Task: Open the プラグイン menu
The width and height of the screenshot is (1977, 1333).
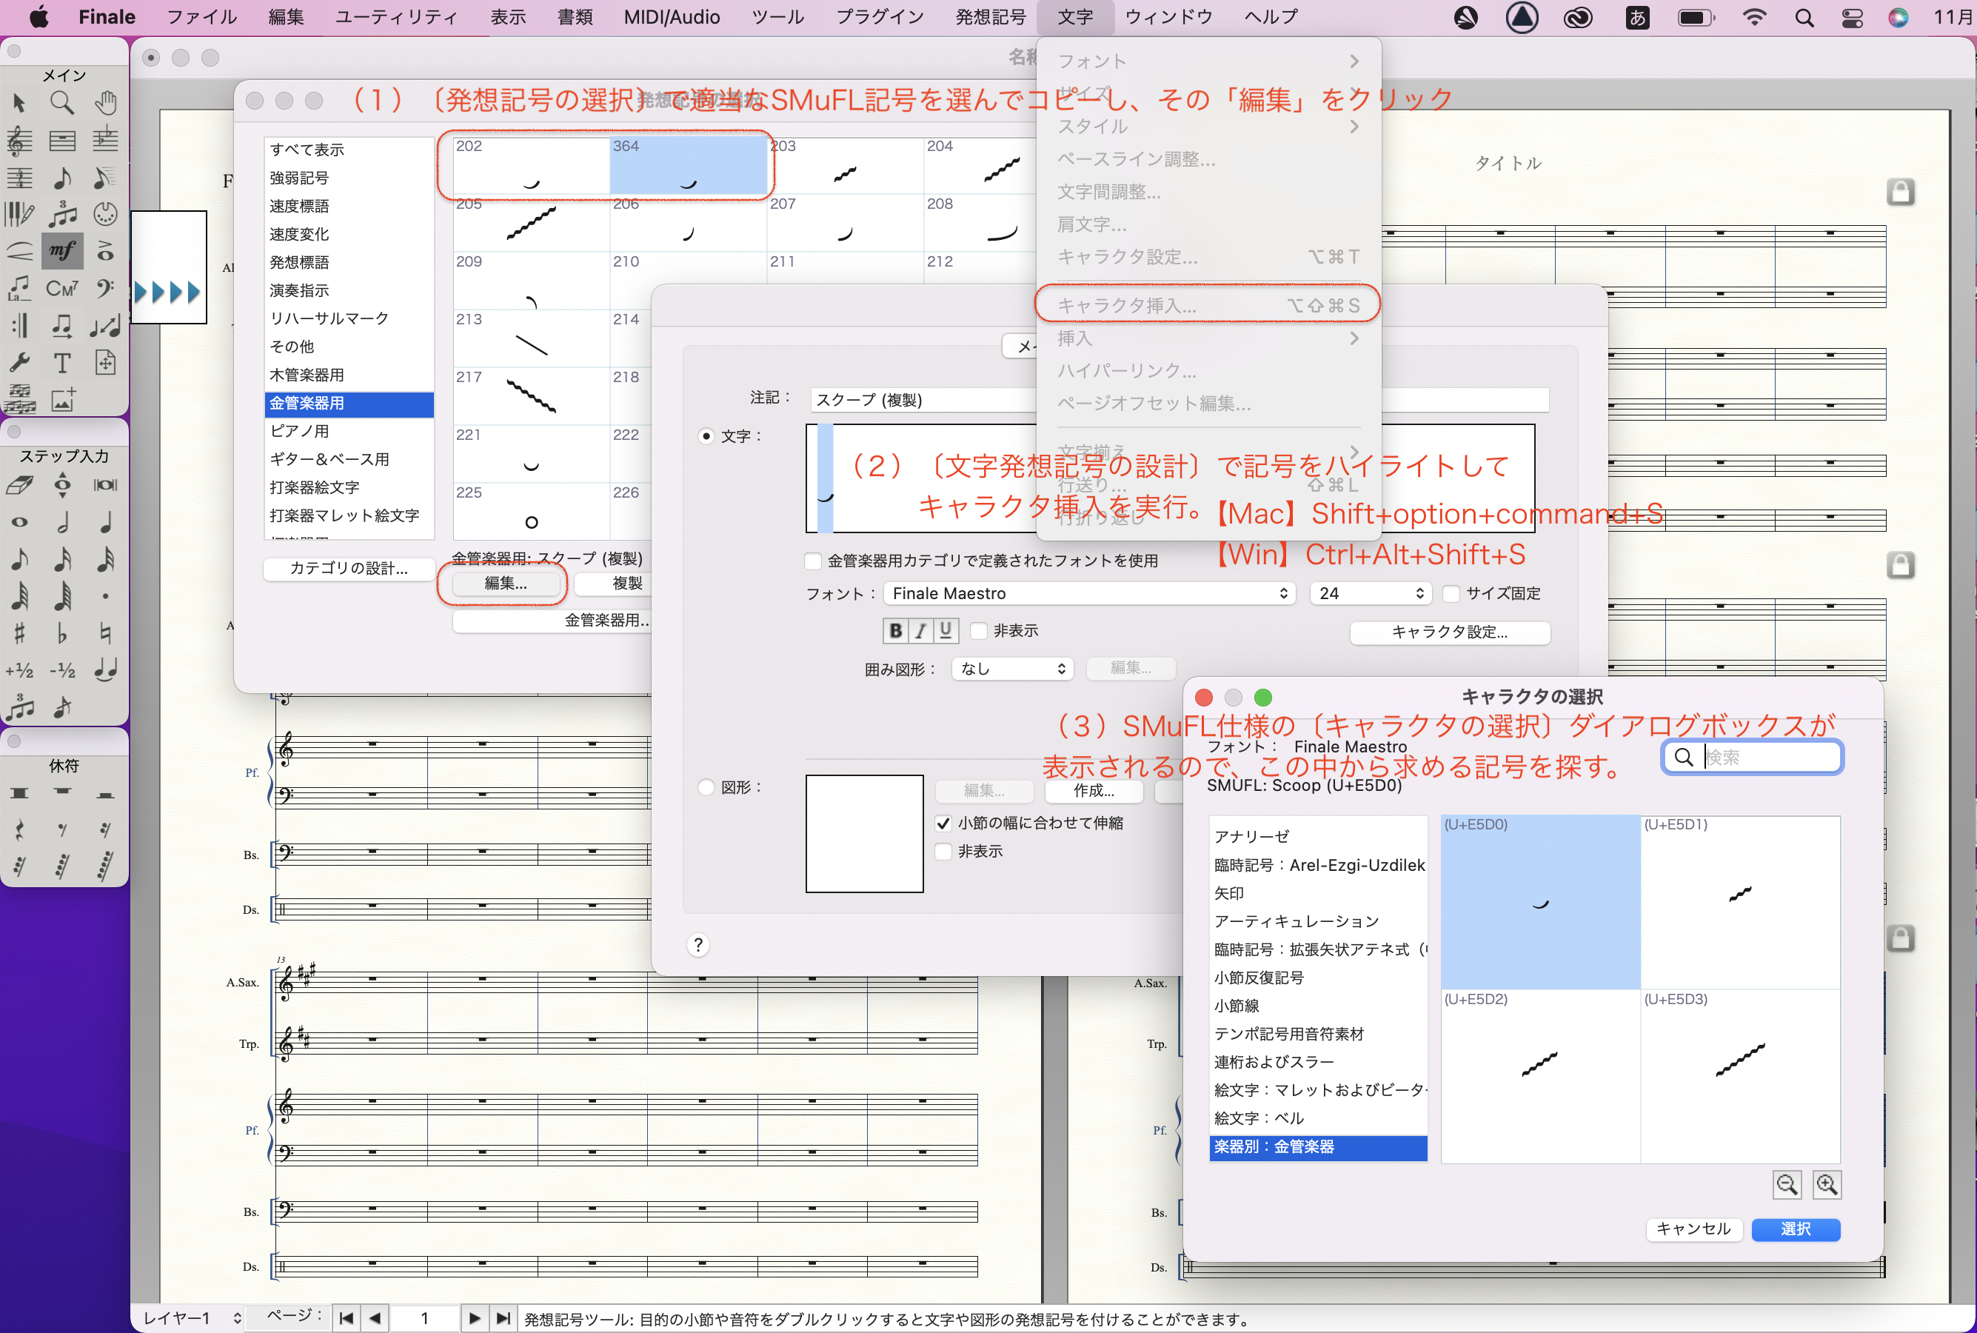Action: point(880,17)
